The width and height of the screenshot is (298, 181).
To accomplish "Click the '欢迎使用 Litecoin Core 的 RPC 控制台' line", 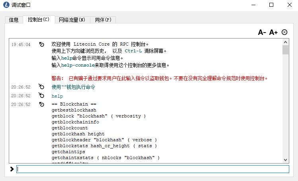I will pyautogui.click(x=100, y=44).
